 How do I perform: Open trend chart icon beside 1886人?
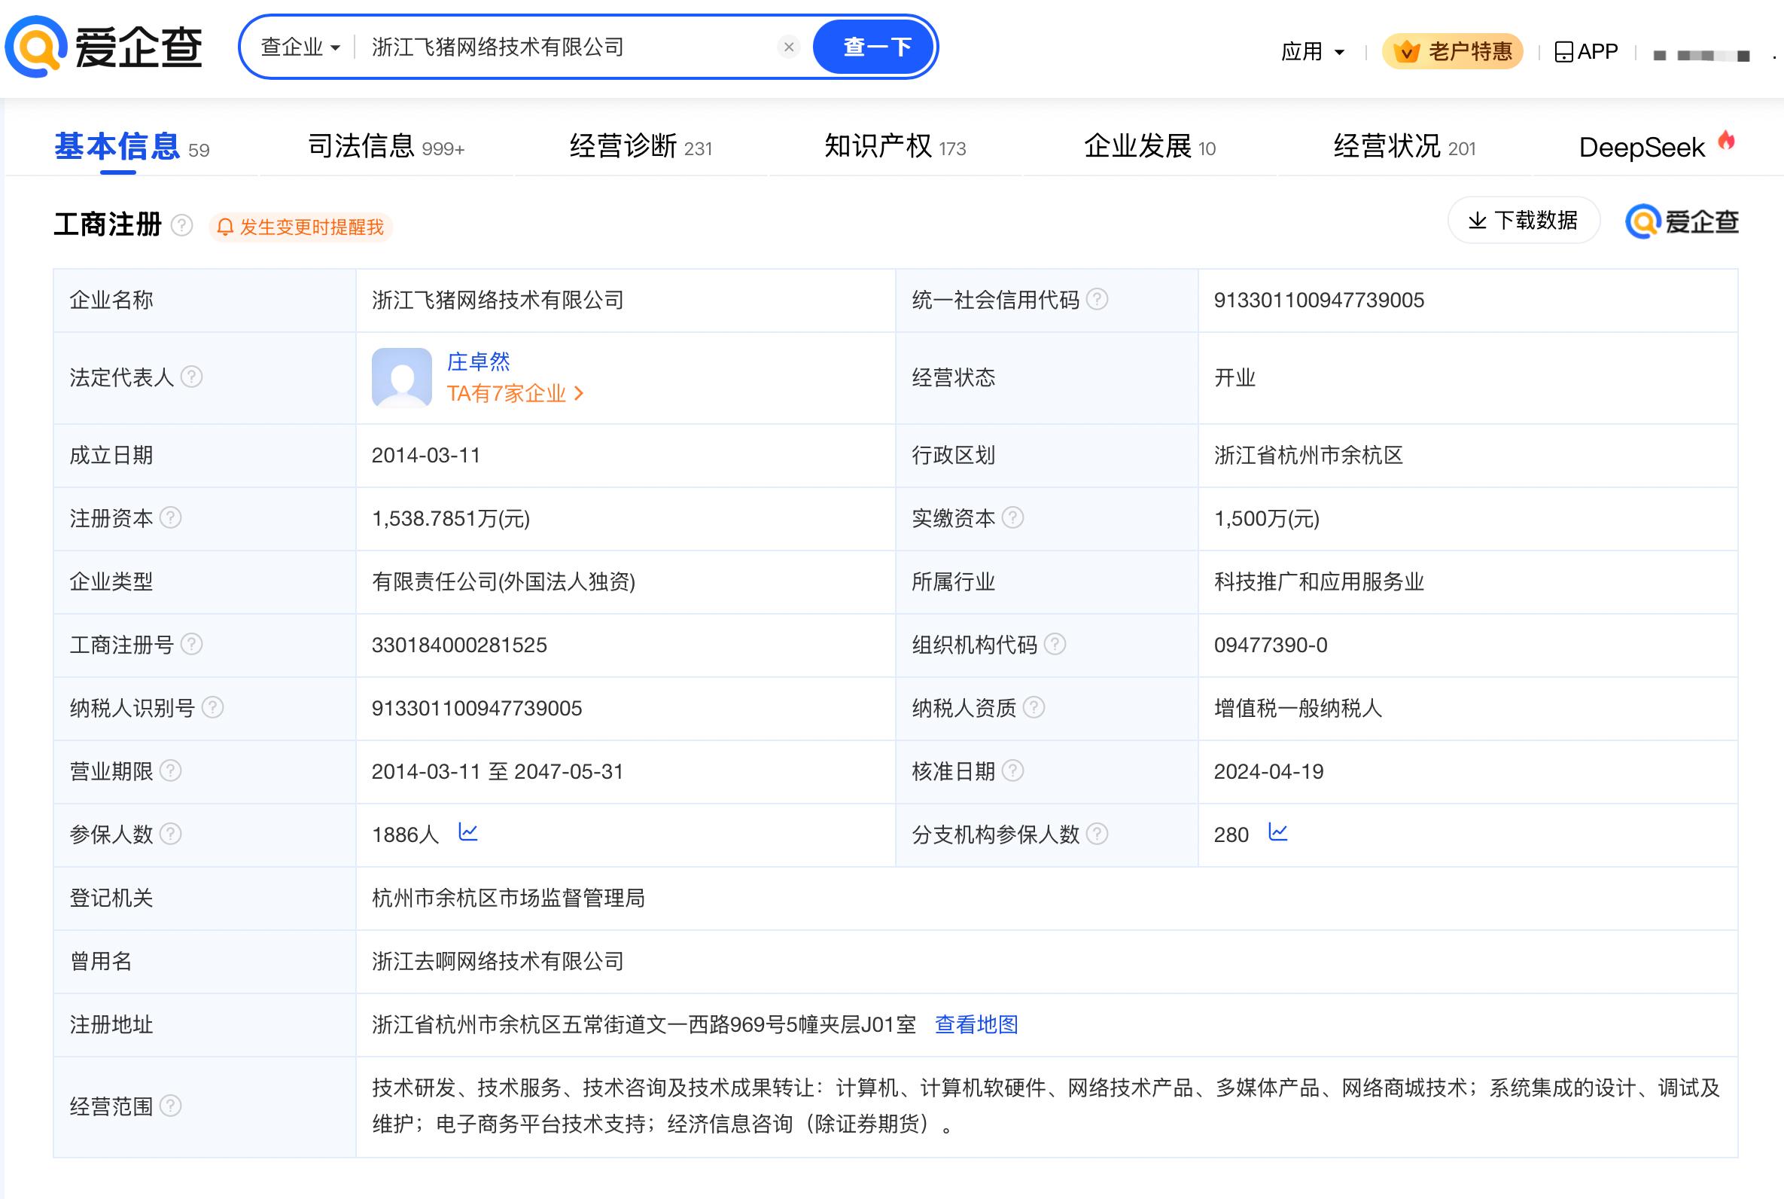coord(467,832)
